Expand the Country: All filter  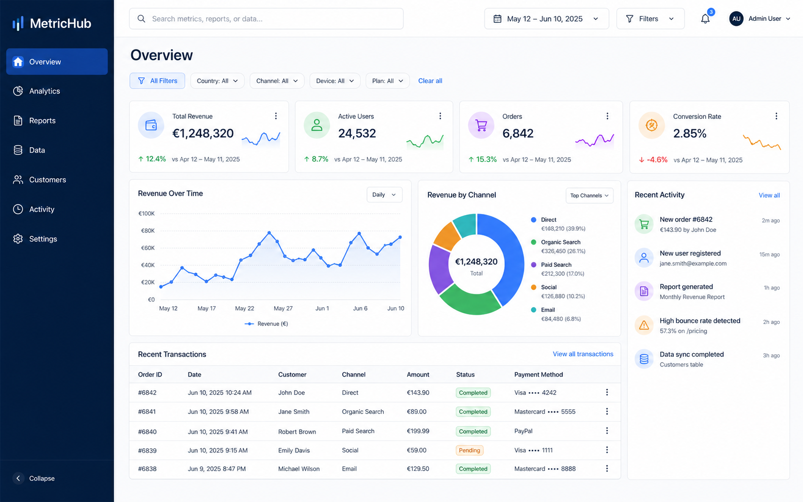[x=217, y=81]
